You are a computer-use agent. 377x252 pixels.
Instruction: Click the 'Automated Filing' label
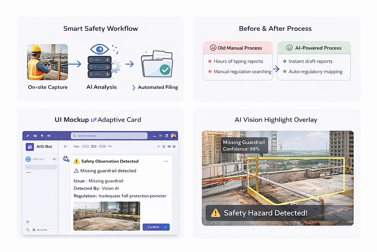(158, 87)
